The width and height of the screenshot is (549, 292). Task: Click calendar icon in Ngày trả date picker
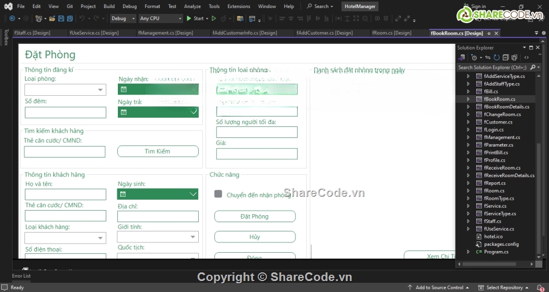[124, 113]
